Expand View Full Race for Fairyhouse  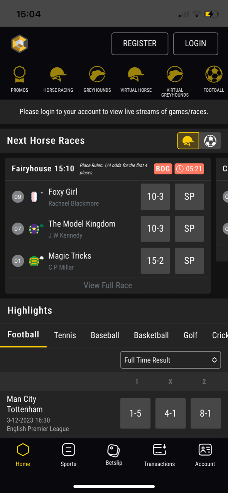tap(108, 285)
